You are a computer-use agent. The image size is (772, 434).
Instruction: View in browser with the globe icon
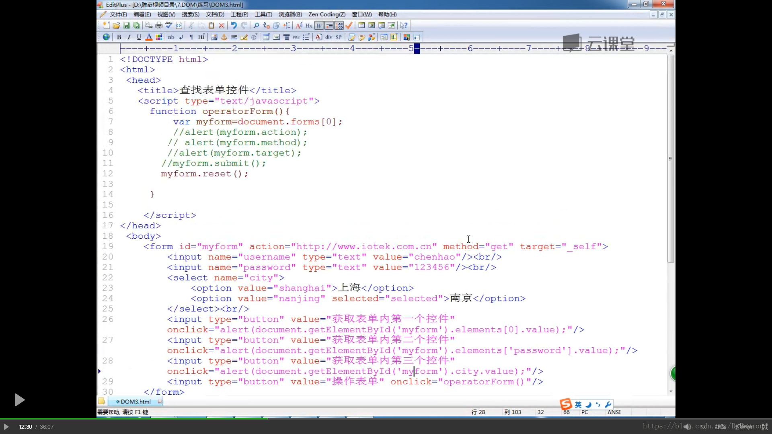click(x=106, y=37)
